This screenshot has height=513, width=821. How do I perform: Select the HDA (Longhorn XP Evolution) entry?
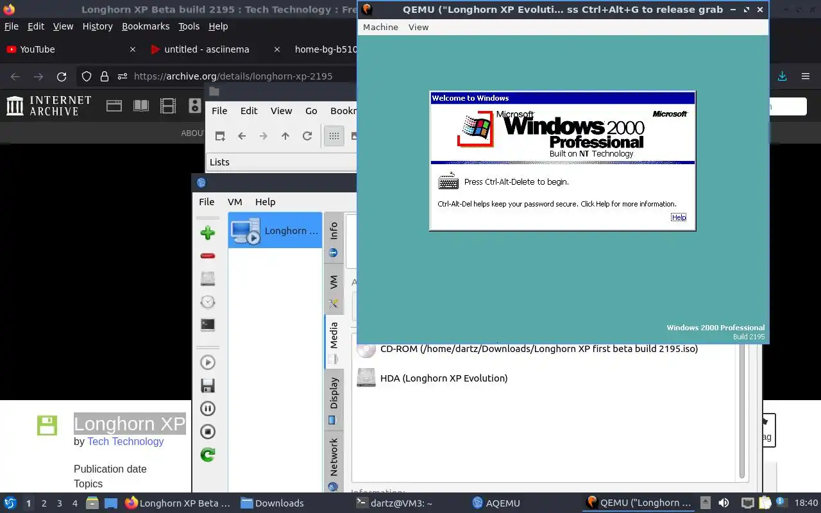[x=444, y=378]
